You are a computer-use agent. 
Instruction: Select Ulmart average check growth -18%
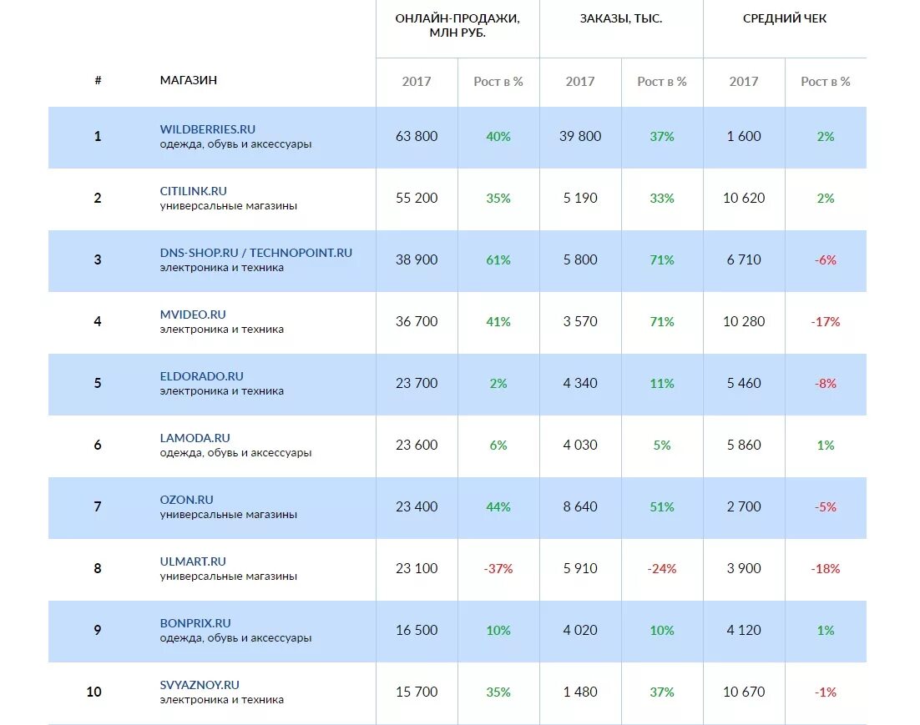826,568
